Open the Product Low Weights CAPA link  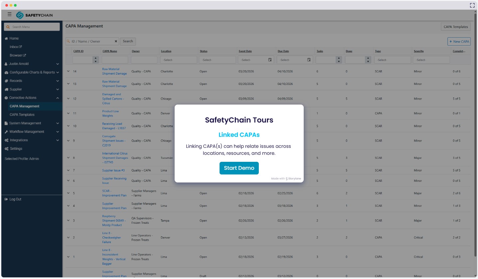[110, 114]
